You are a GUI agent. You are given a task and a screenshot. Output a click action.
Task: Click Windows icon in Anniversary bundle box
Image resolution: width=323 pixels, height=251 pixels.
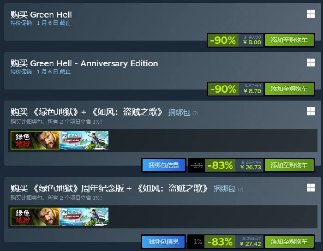point(311,188)
